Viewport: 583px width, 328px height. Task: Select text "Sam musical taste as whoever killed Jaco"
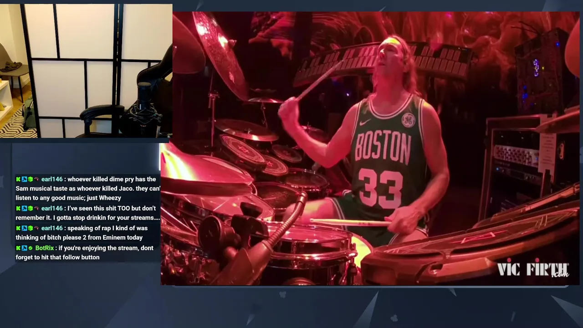tap(74, 189)
